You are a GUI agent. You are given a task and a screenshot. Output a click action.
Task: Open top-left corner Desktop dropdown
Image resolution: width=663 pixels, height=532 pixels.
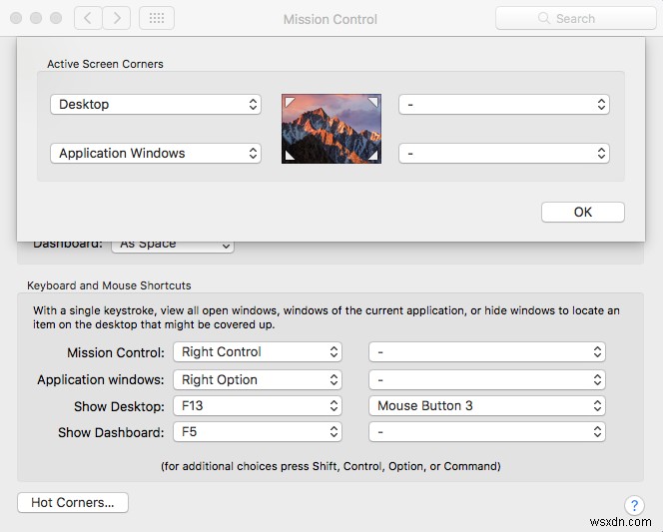[x=155, y=105]
